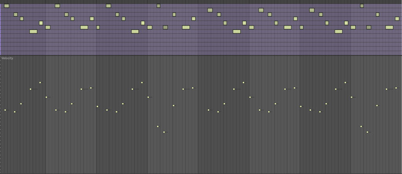The height and width of the screenshot is (174, 402).
Task: Select the last dimmed dark-grey note
Action: pyautogui.click(x=369, y=27)
